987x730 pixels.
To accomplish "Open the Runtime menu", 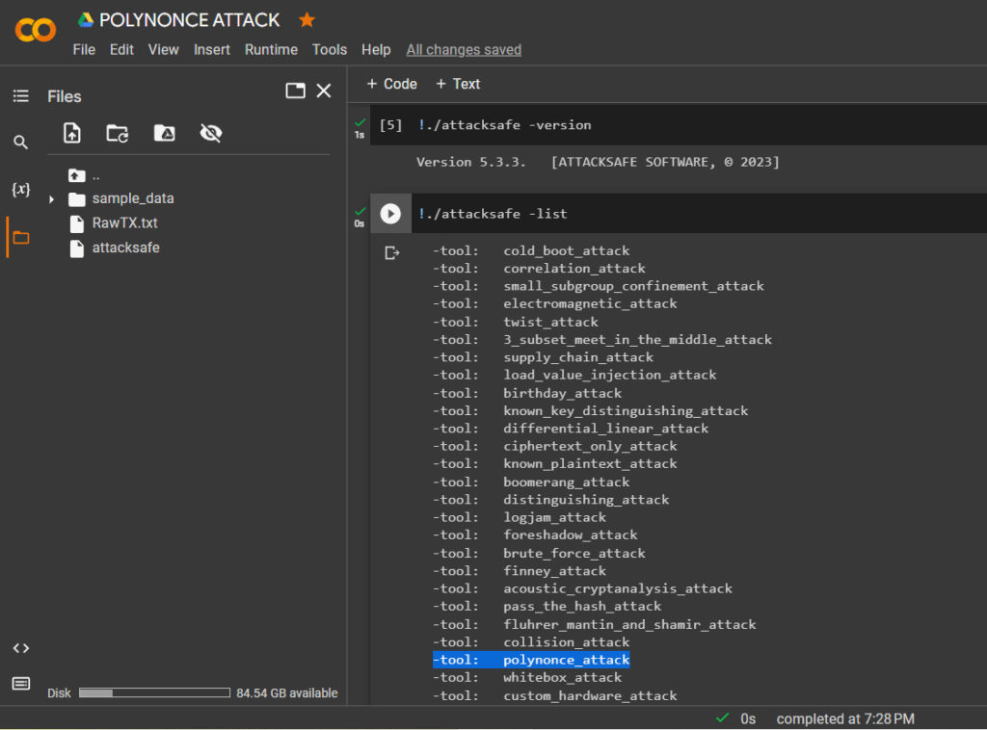I will tap(271, 50).
